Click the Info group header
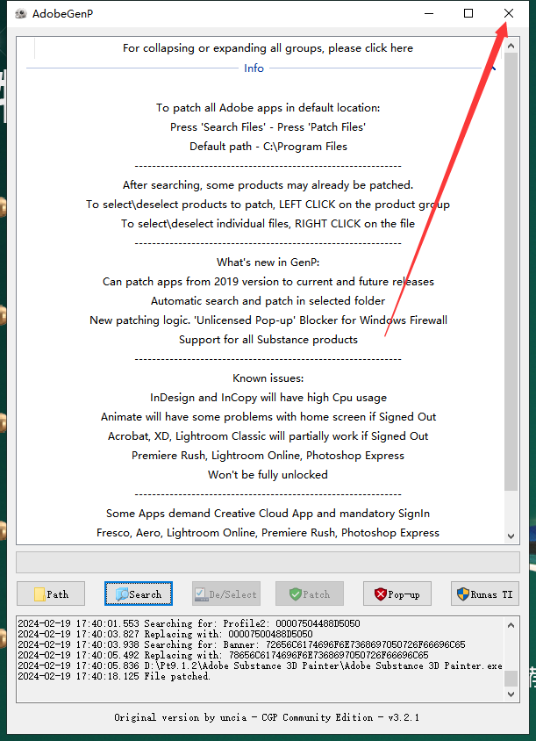The image size is (536, 741). point(254,68)
